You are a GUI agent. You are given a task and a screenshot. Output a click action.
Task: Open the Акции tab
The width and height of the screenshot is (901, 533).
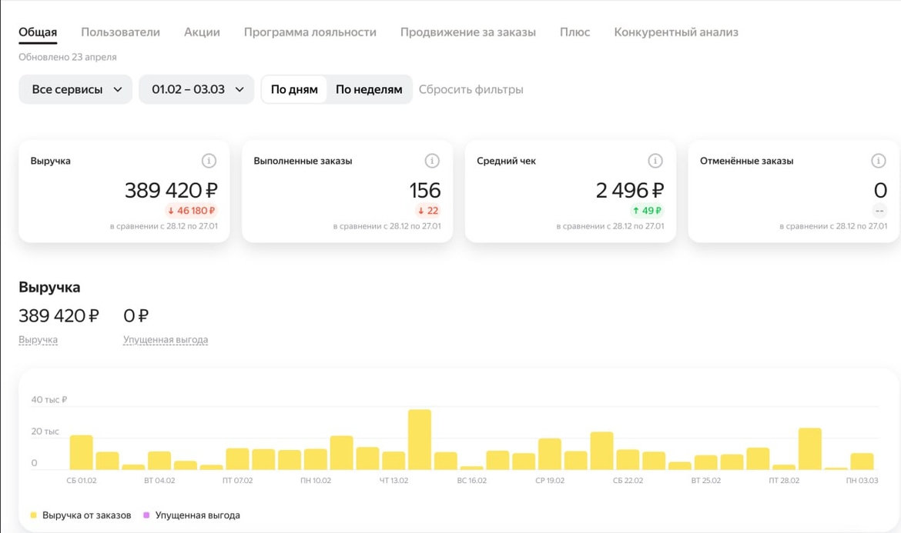click(x=202, y=32)
